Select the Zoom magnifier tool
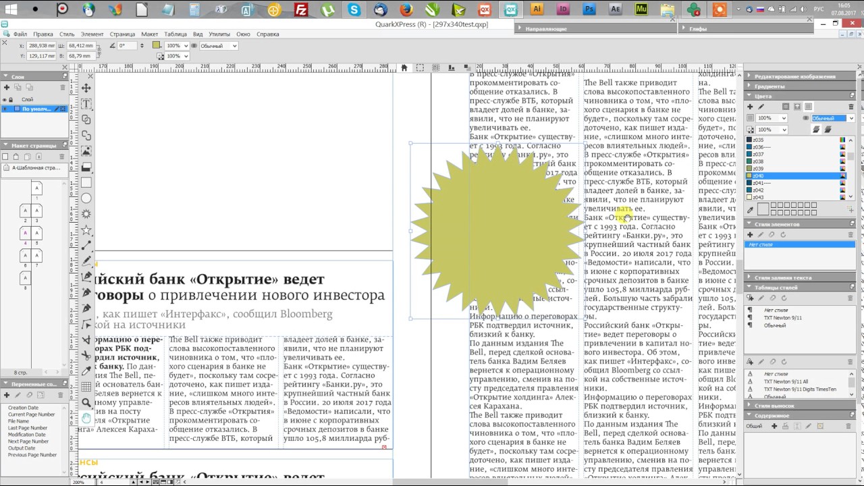 tap(86, 403)
